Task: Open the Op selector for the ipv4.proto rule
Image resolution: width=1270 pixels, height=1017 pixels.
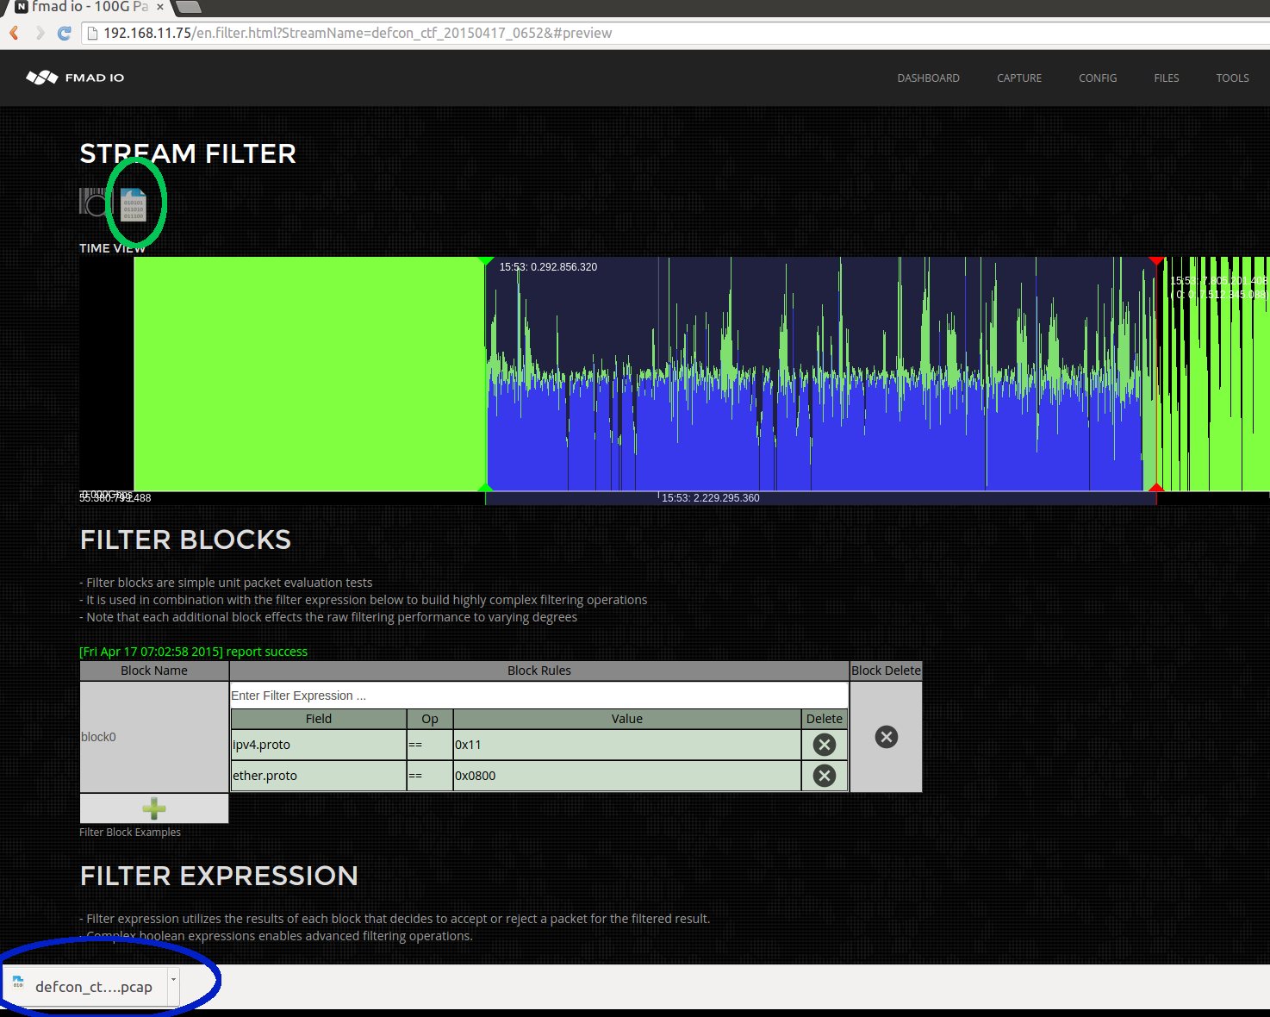Action: 428,744
